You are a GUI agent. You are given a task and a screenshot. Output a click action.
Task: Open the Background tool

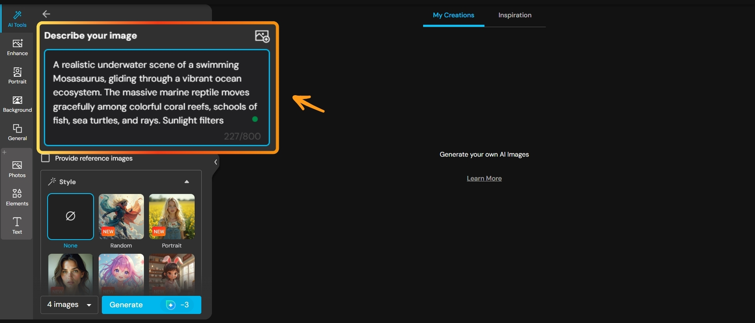[17, 104]
